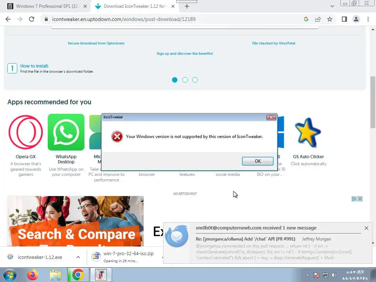
Task: Click the Search & Compare ad image
Action: point(75,221)
